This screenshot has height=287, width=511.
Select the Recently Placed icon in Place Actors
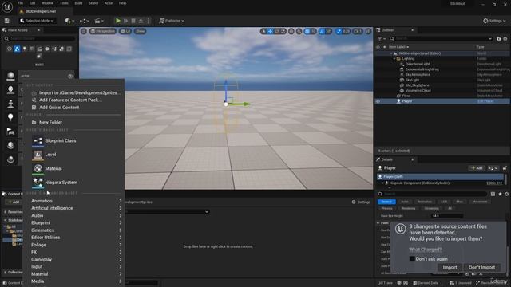pyautogui.click(x=10, y=49)
